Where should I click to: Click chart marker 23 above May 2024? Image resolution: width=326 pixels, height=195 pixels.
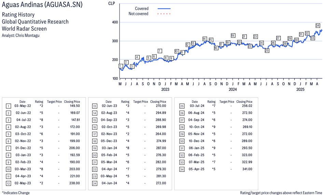pyautogui.click(x=255, y=37)
